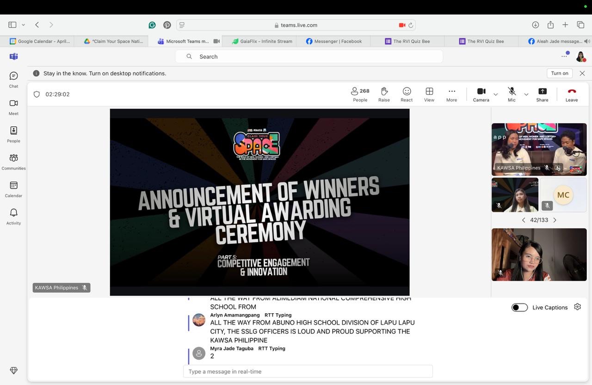
Task: Switch to the second RVI Quiz Bee tab
Action: click(x=481, y=41)
